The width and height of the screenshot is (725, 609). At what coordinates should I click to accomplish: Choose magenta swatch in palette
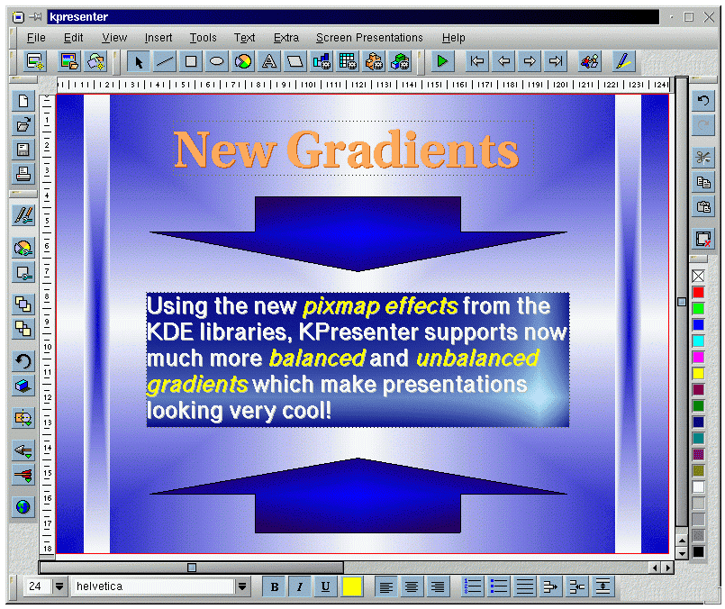(x=698, y=357)
